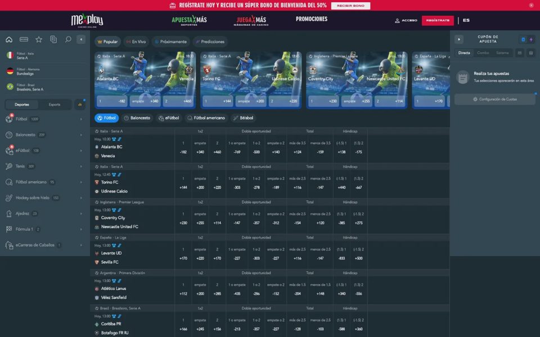The width and height of the screenshot is (540, 337).
Task: Expand the Fórmula 1 category
Action: click(x=45, y=229)
